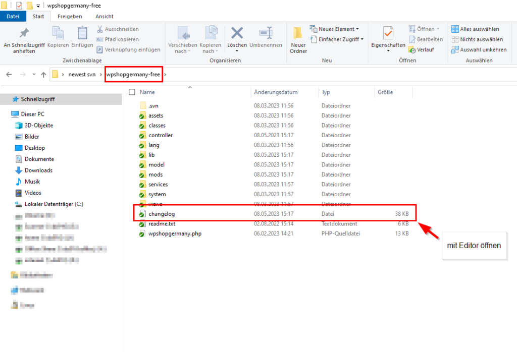This screenshot has width=517, height=352.
Task: Click the 'Kopieren nach' icon in Organisieren
Action: pos(211,33)
